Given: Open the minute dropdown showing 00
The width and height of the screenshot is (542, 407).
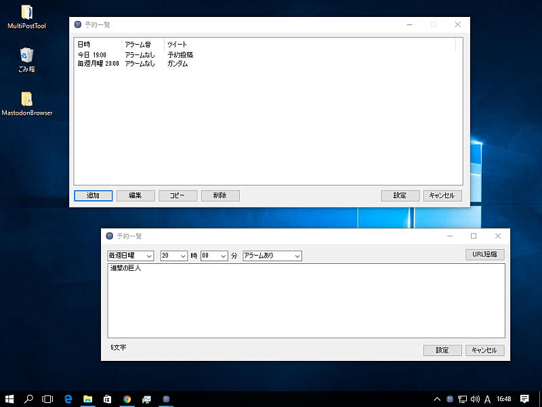Looking at the screenshot, I should 214,256.
